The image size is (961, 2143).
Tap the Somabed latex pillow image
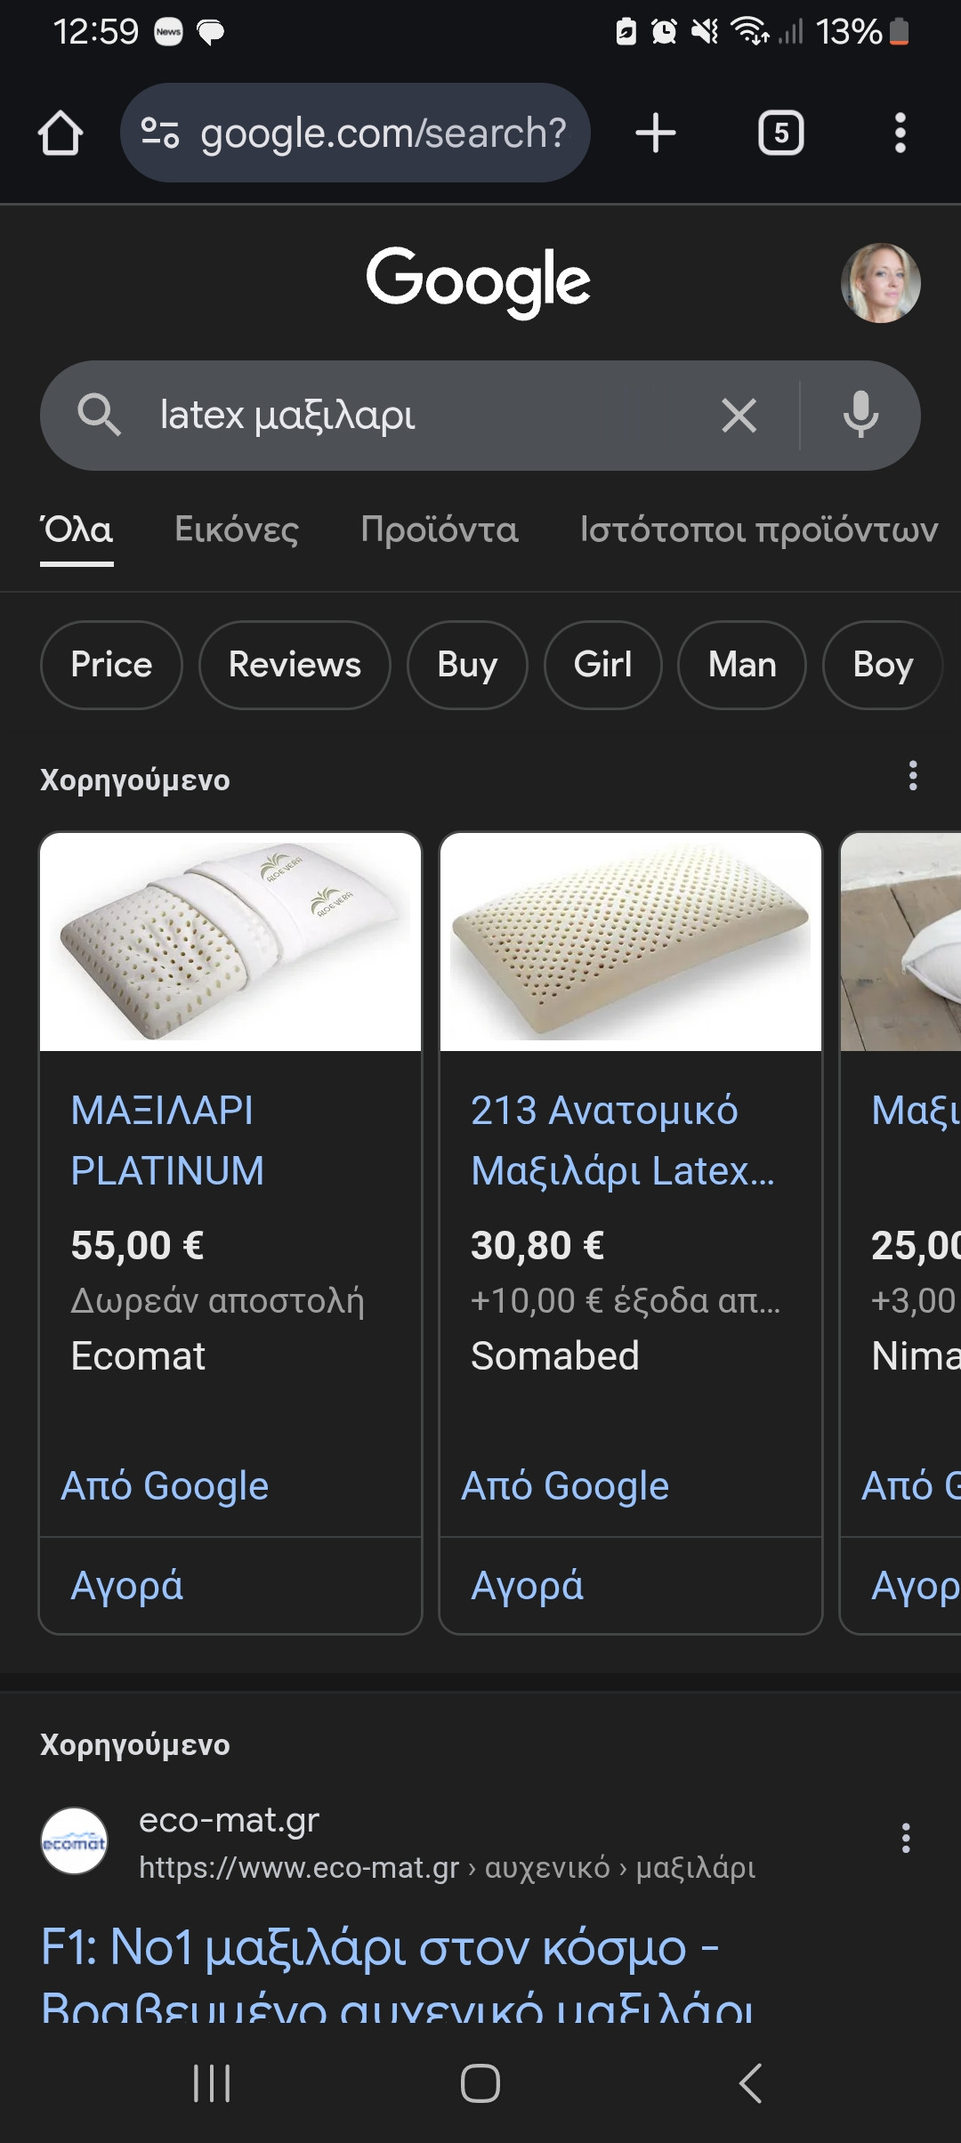tap(630, 942)
